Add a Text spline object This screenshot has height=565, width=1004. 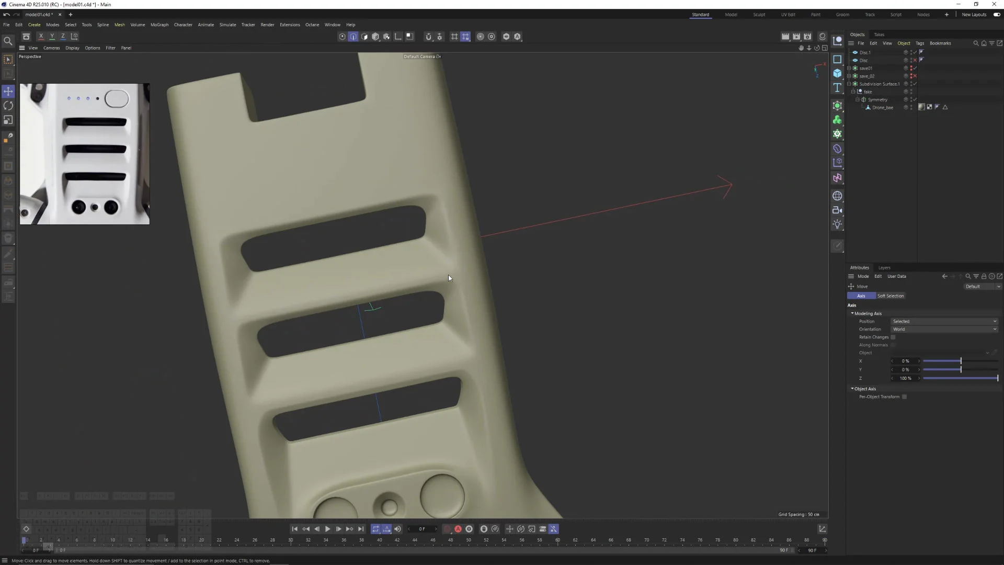(x=837, y=87)
